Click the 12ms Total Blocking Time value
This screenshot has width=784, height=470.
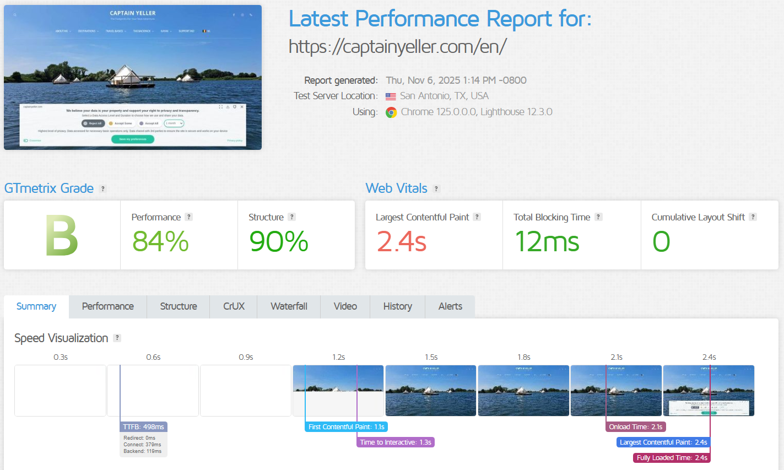pyautogui.click(x=547, y=241)
